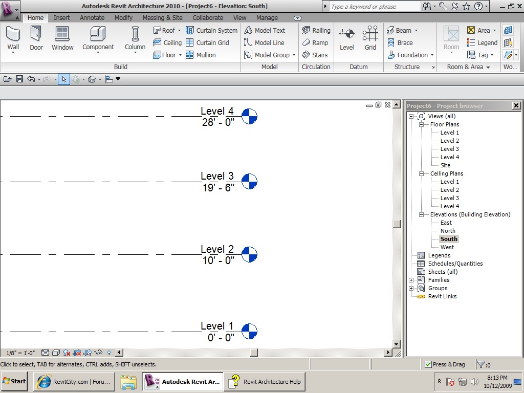This screenshot has width=524, height=393.
Task: Collapse the Ceiling Plans tree node
Action: pyautogui.click(x=422, y=173)
